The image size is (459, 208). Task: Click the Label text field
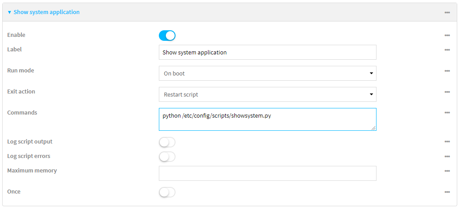coord(267,52)
